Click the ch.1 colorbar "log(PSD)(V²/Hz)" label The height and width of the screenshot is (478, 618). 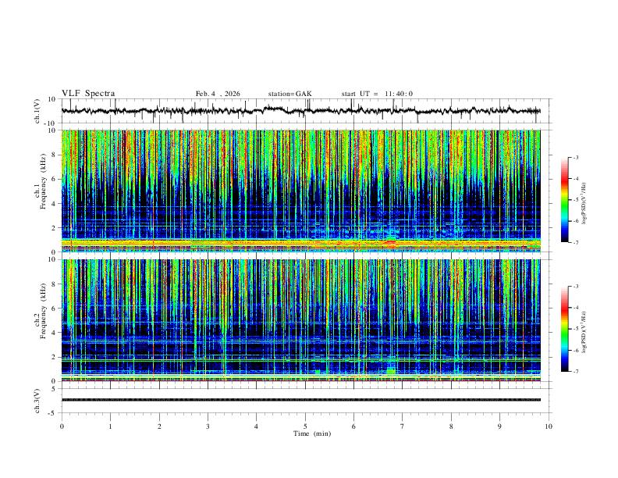click(x=584, y=204)
